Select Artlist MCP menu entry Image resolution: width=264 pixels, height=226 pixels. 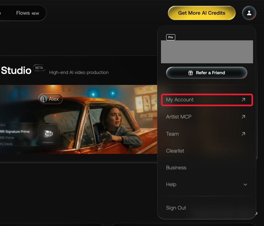(x=207, y=117)
